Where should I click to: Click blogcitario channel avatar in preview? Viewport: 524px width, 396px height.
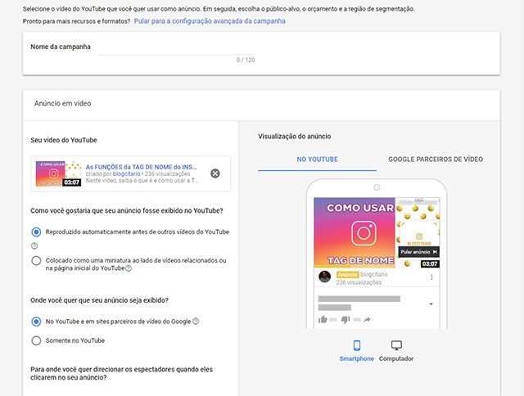(324, 277)
